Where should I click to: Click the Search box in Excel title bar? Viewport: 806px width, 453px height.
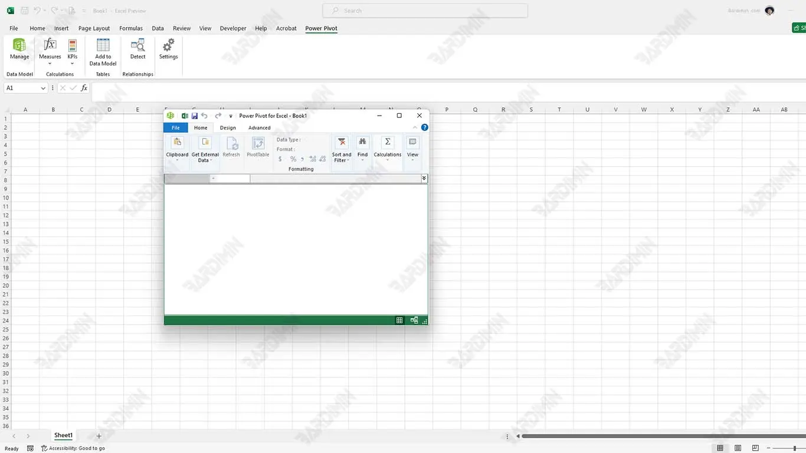[425, 11]
